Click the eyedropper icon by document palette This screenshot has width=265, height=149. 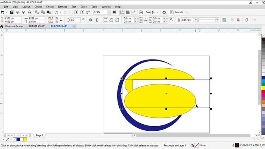point(7,139)
